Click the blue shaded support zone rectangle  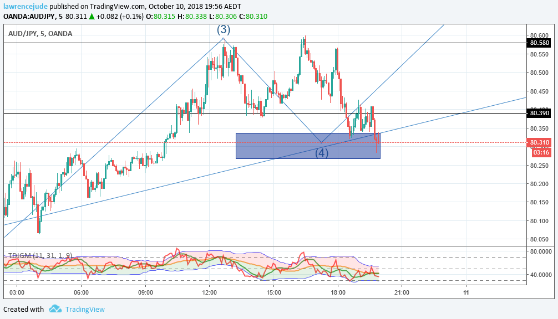point(308,146)
